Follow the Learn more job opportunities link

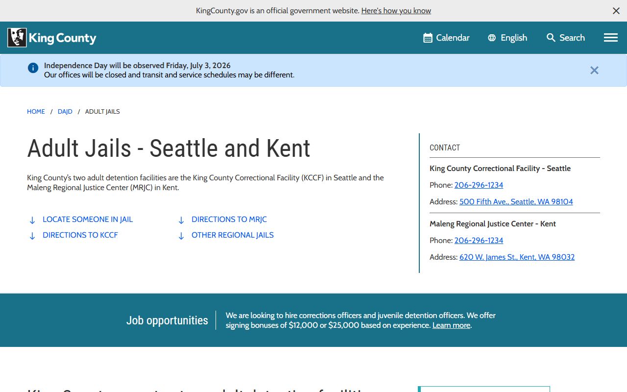point(451,325)
